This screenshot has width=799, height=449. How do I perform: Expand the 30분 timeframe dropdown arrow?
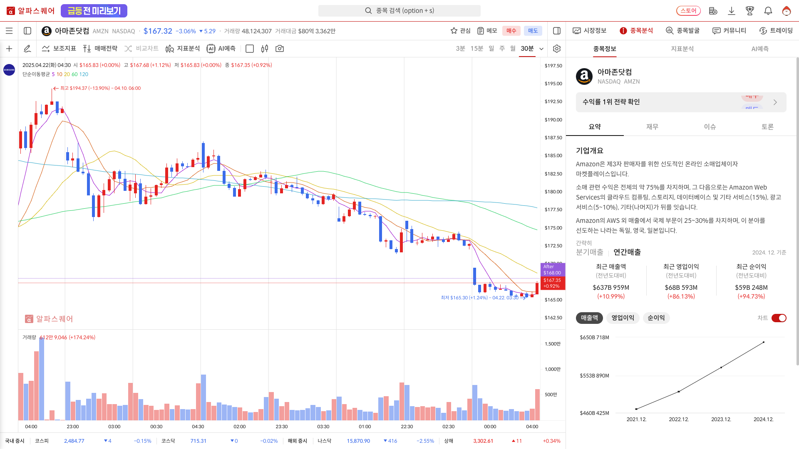click(x=541, y=49)
